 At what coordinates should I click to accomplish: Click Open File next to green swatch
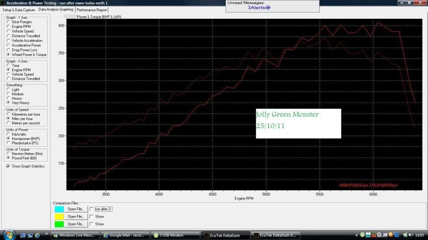[x=76, y=224]
